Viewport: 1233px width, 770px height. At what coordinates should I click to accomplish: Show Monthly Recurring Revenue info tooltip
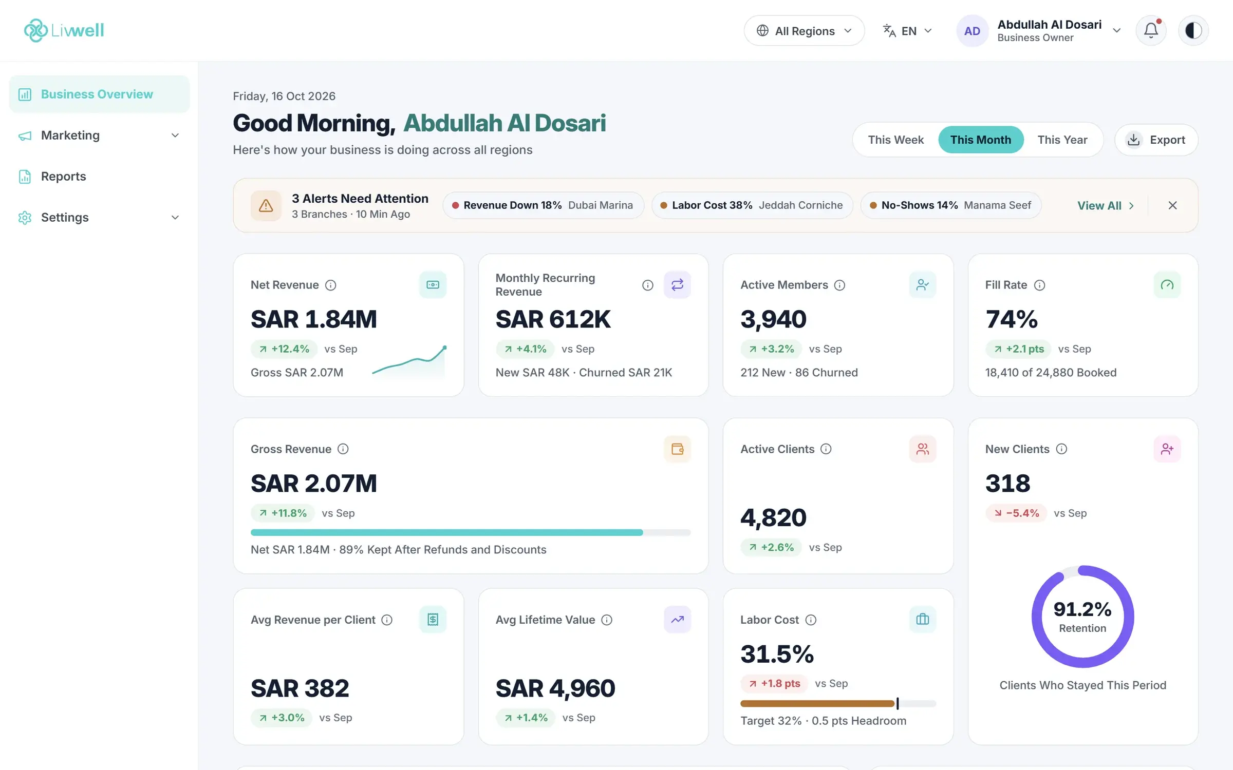coord(647,285)
